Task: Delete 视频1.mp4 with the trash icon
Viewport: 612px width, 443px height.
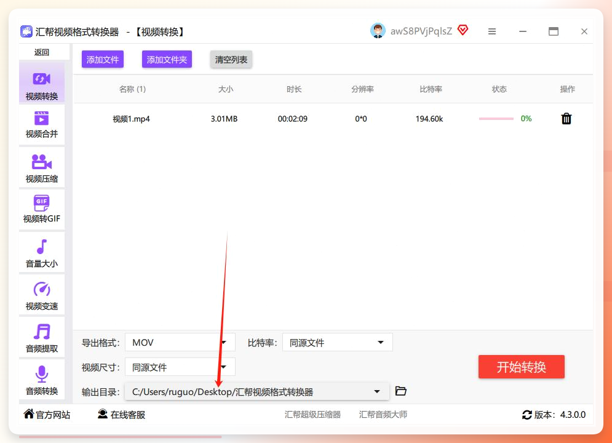Action: [566, 119]
